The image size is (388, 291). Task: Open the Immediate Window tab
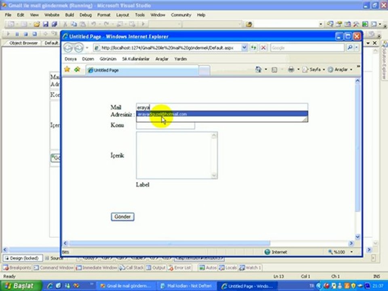pos(97,268)
